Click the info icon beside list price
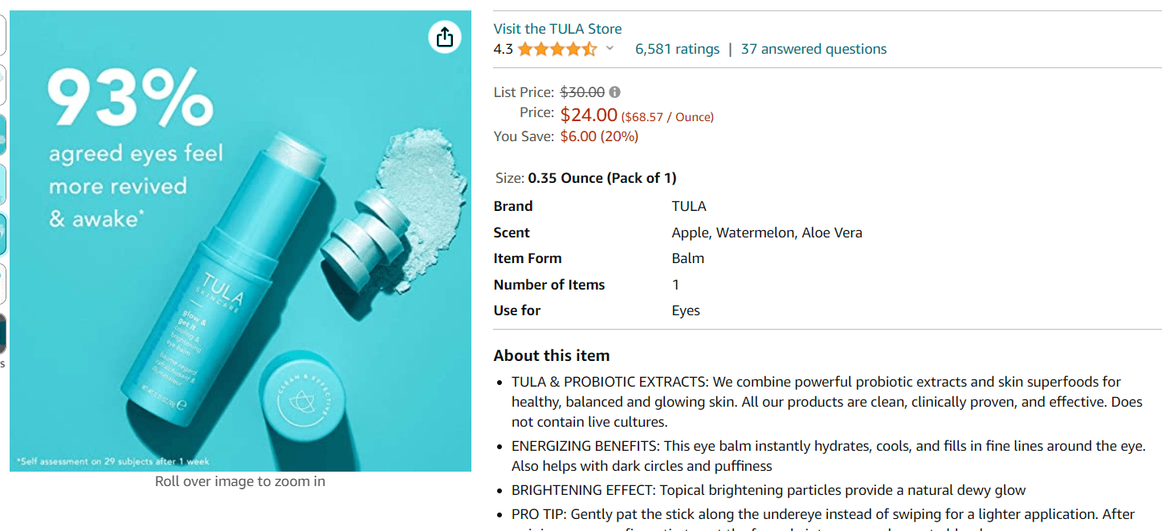 click(614, 92)
